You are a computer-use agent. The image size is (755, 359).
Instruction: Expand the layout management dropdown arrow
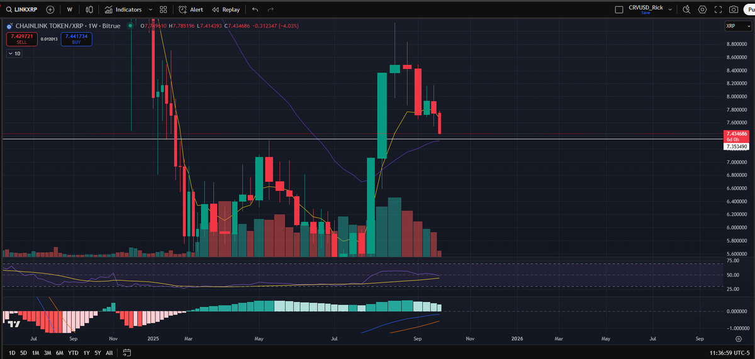670,9
